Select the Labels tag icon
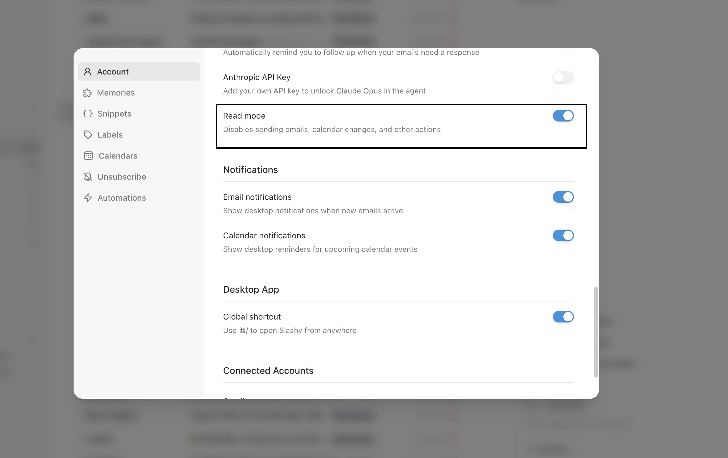This screenshot has width=728, height=458. [88, 135]
